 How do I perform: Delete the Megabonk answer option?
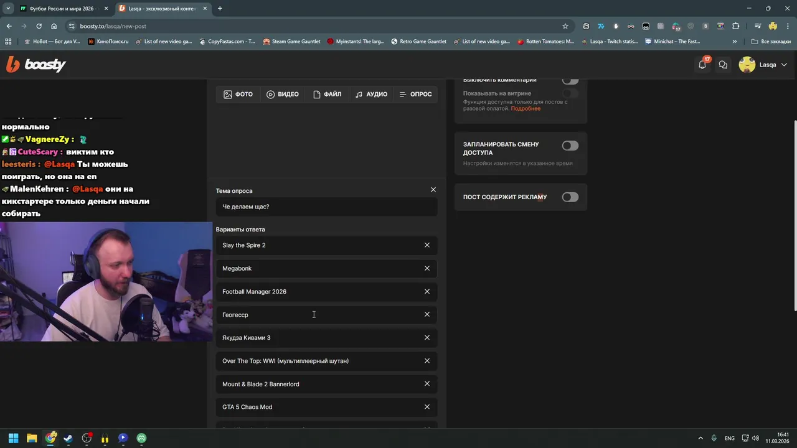[x=427, y=268]
